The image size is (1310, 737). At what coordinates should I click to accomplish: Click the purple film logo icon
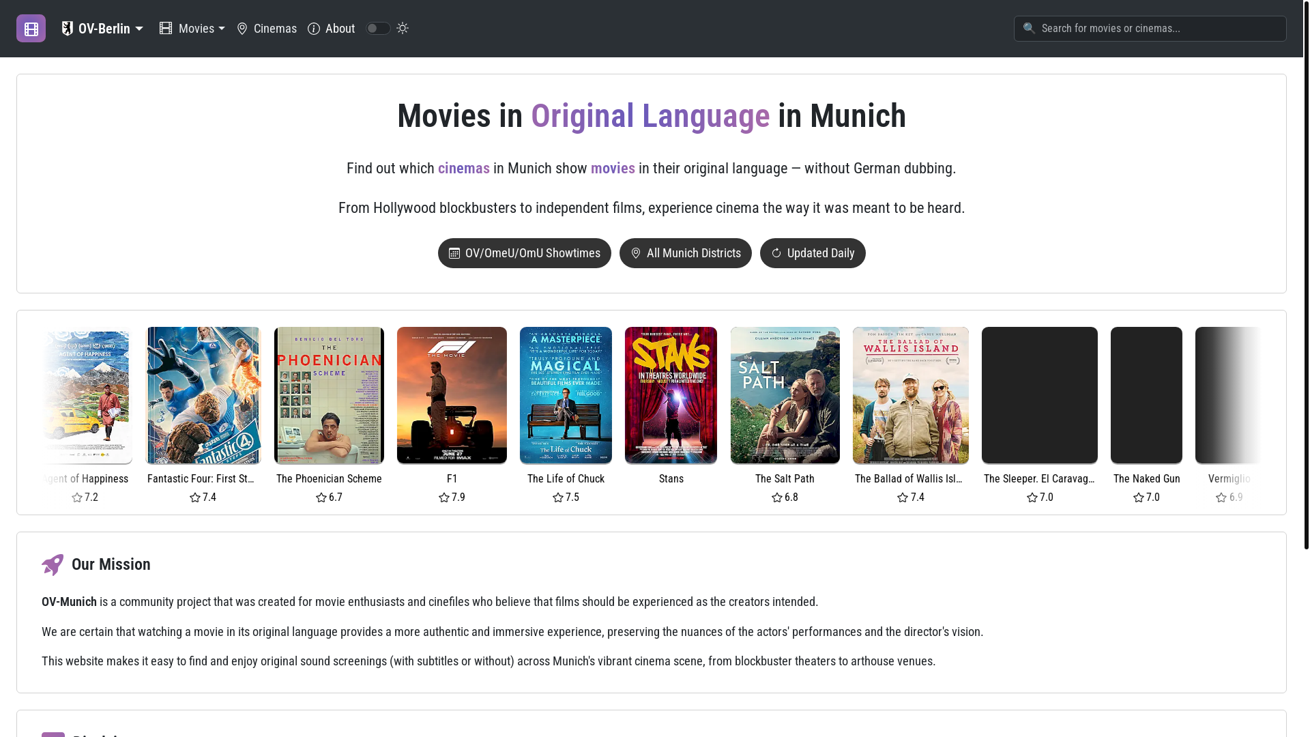point(31,29)
